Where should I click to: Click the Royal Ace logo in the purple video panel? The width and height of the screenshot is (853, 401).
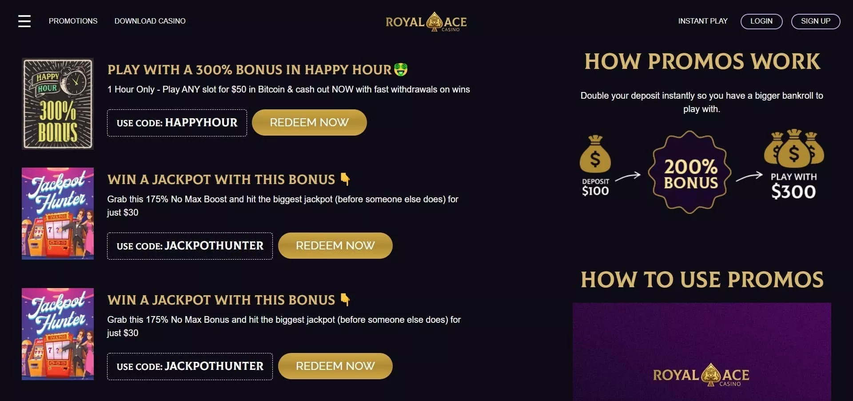(701, 375)
